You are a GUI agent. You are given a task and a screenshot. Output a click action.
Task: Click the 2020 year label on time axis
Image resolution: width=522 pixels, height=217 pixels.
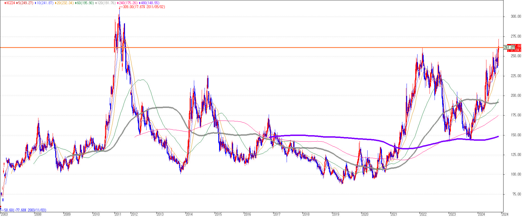pos(365,214)
